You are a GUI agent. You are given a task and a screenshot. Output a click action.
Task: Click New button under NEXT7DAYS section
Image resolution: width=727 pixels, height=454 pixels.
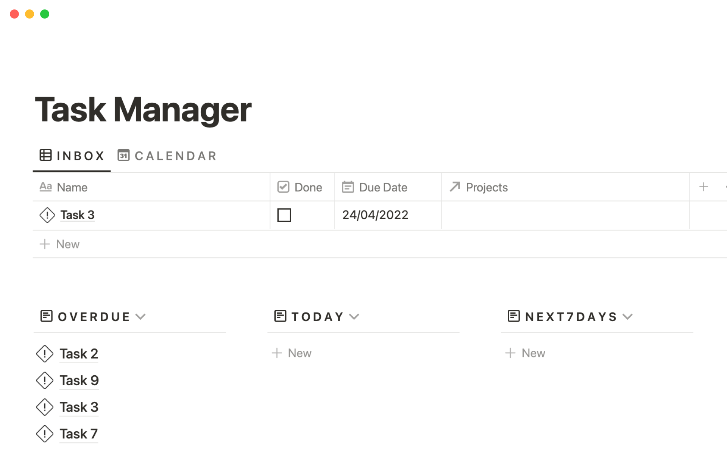(524, 353)
